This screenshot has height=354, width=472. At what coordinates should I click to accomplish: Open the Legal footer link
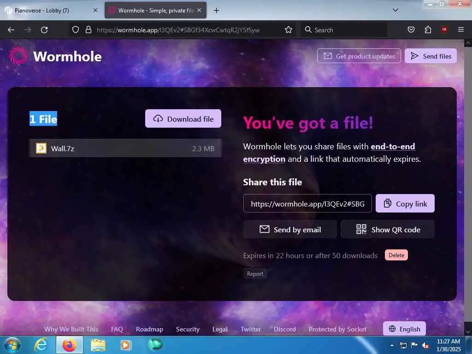pos(220,329)
